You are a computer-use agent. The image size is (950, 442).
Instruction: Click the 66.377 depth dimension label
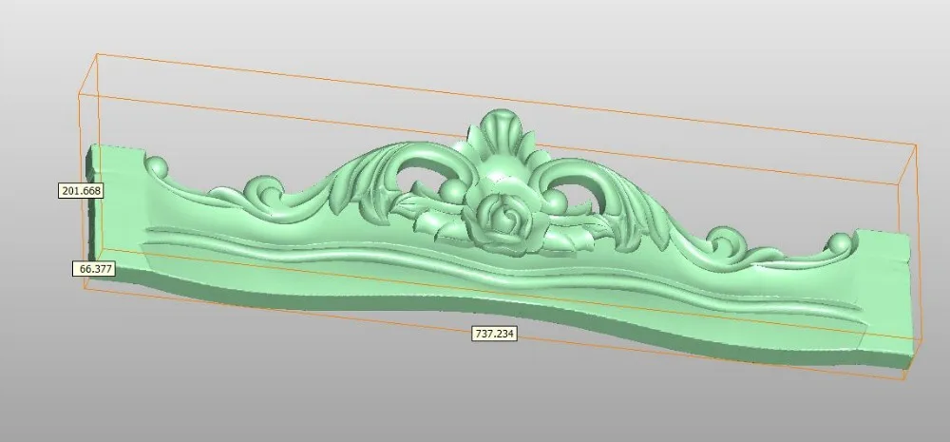(93, 269)
